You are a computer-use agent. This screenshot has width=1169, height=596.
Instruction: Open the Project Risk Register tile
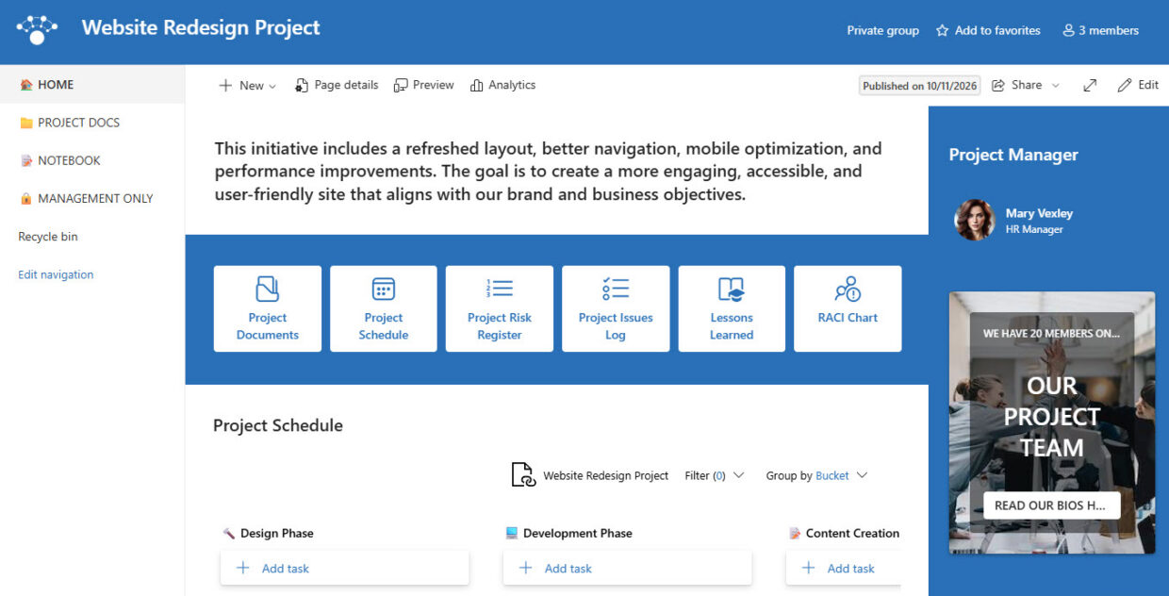pos(500,308)
